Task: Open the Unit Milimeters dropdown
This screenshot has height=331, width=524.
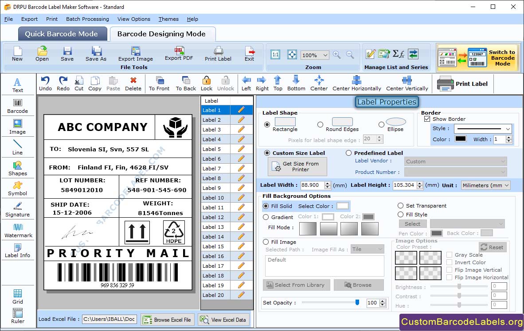Action: [x=507, y=185]
